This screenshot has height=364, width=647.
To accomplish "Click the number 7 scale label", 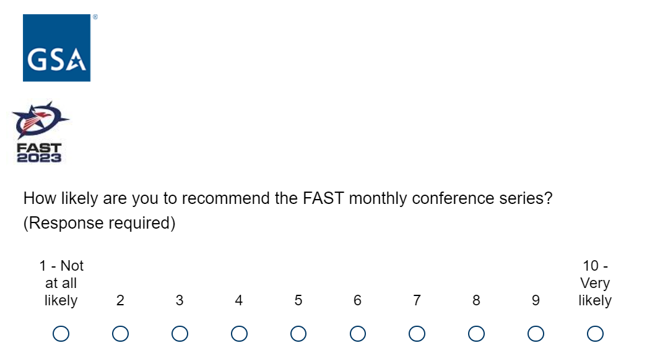I will coord(417,300).
